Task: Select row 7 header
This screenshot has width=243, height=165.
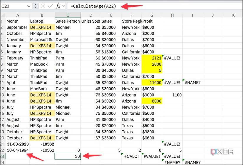Action: coord(3,58)
